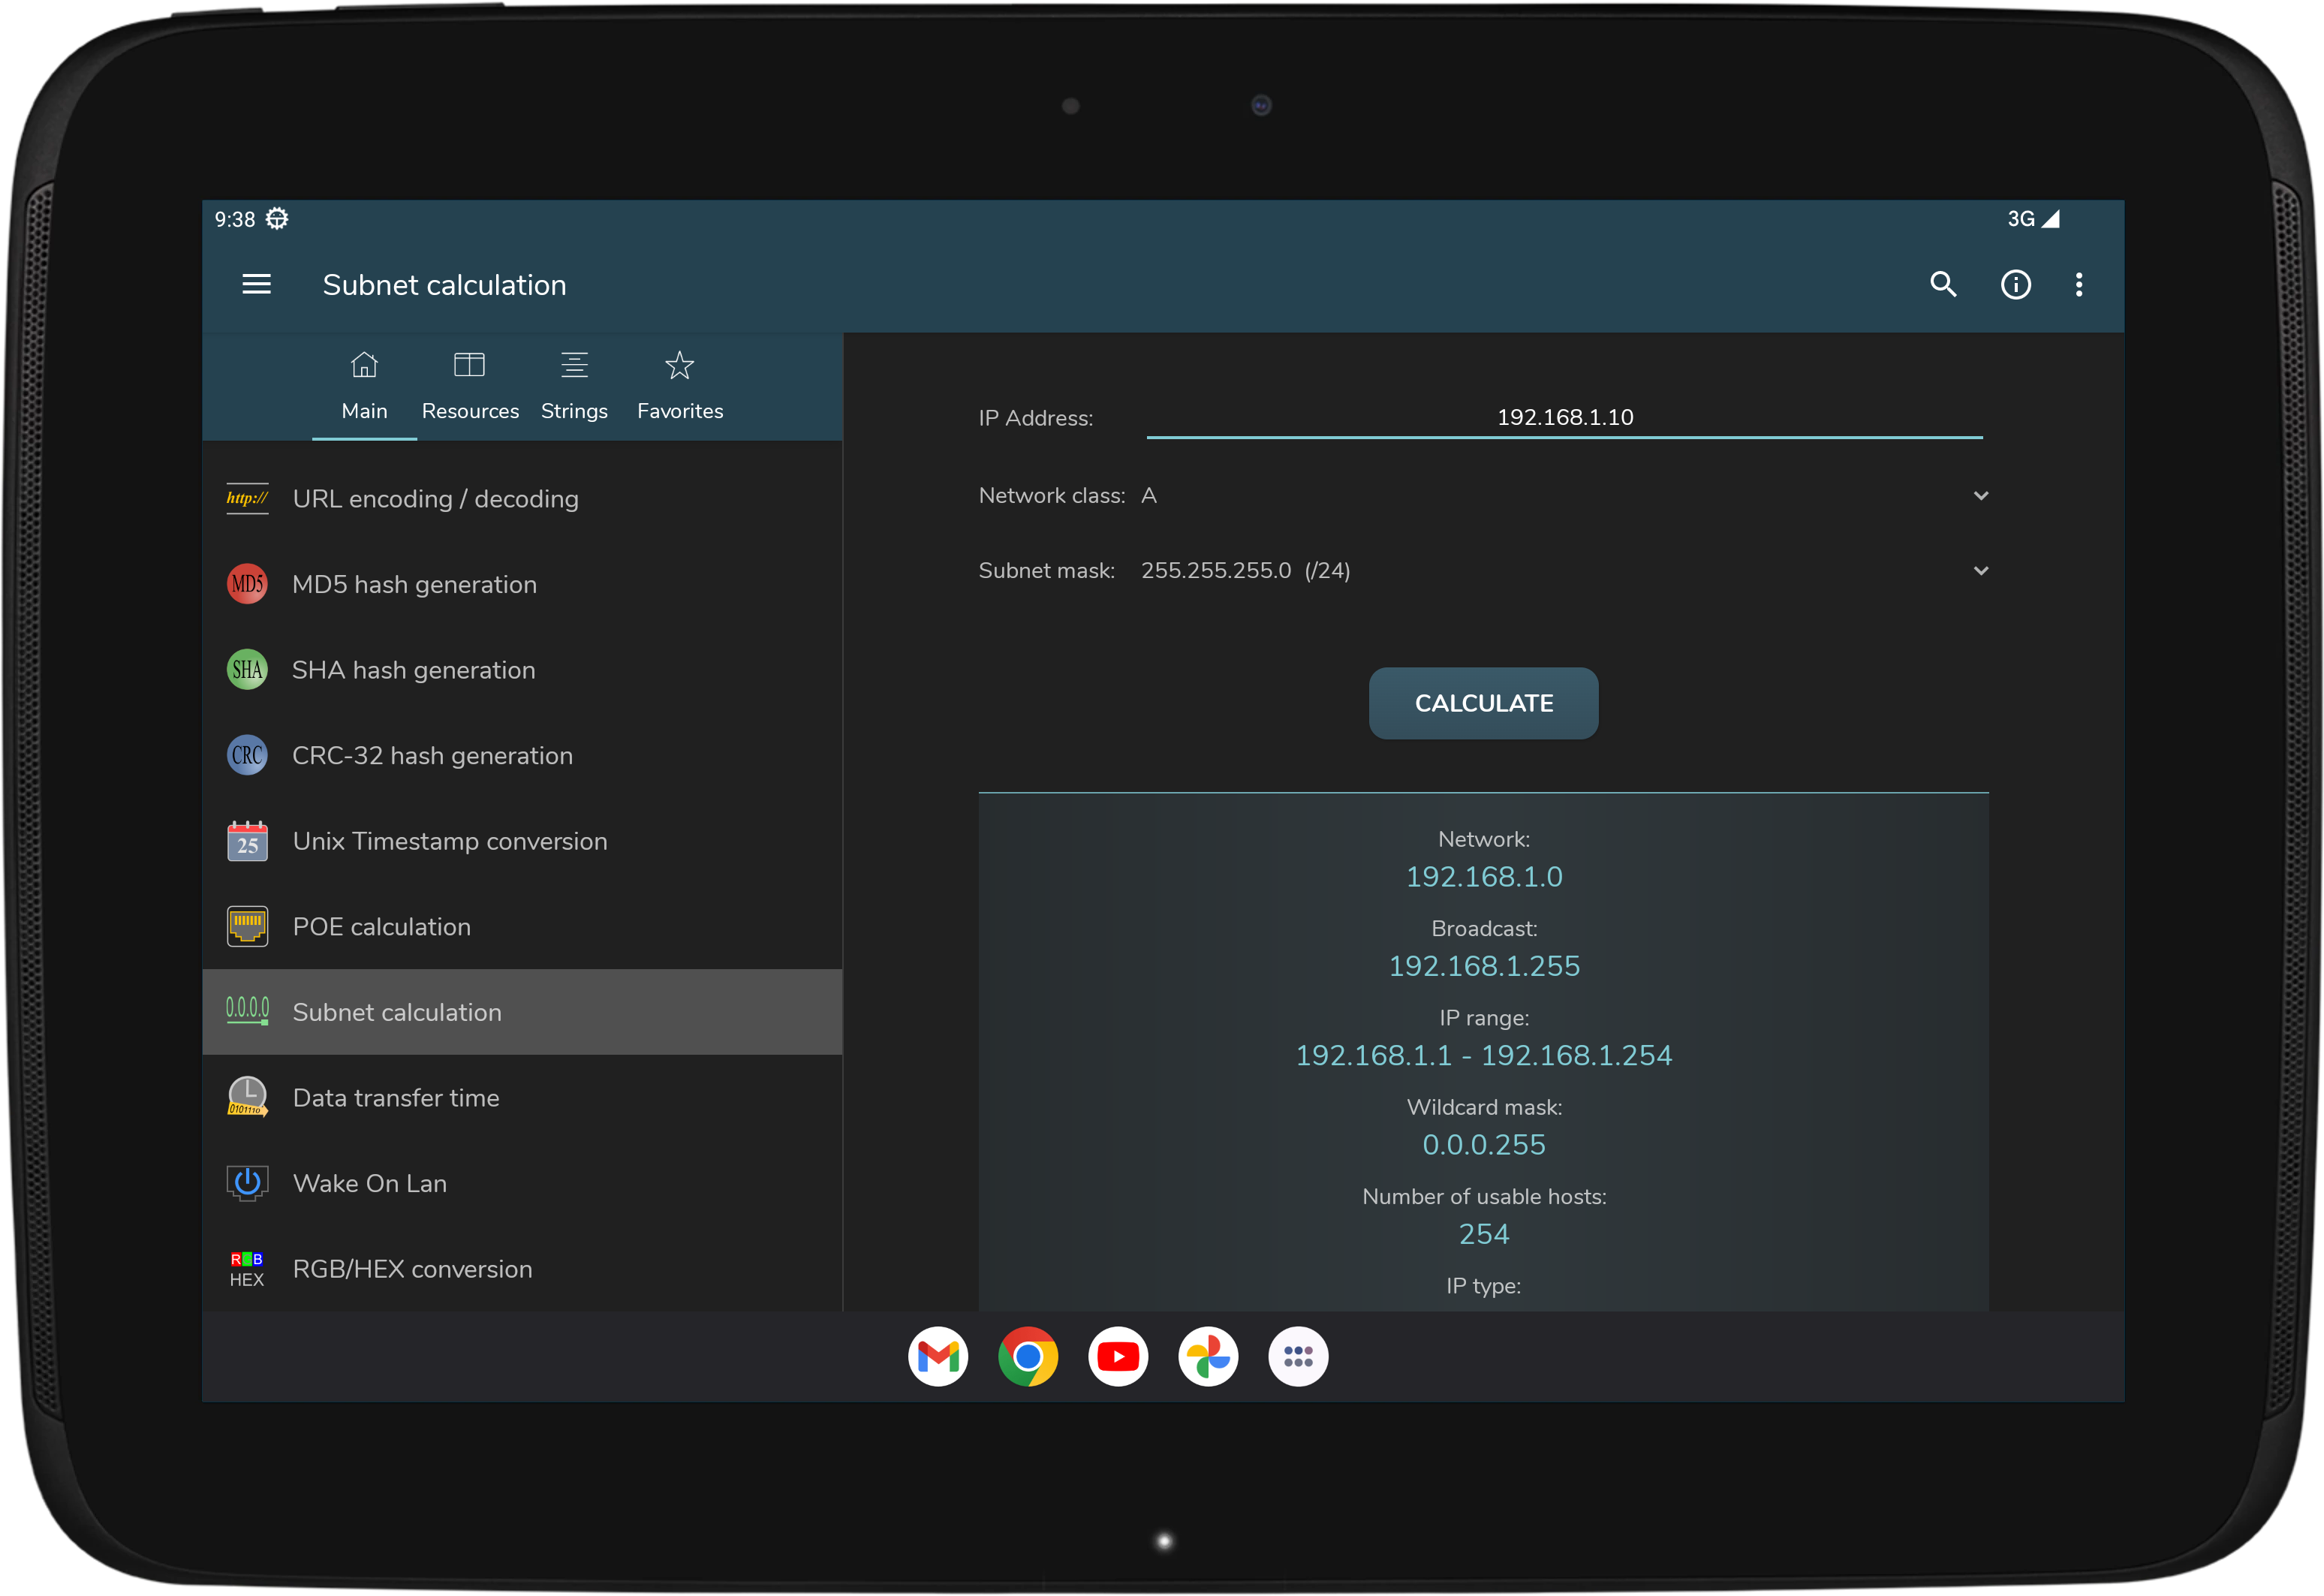Image resolution: width=2324 pixels, height=1596 pixels.
Task: Expand the Subnet mask dropdown
Action: click(1565, 571)
